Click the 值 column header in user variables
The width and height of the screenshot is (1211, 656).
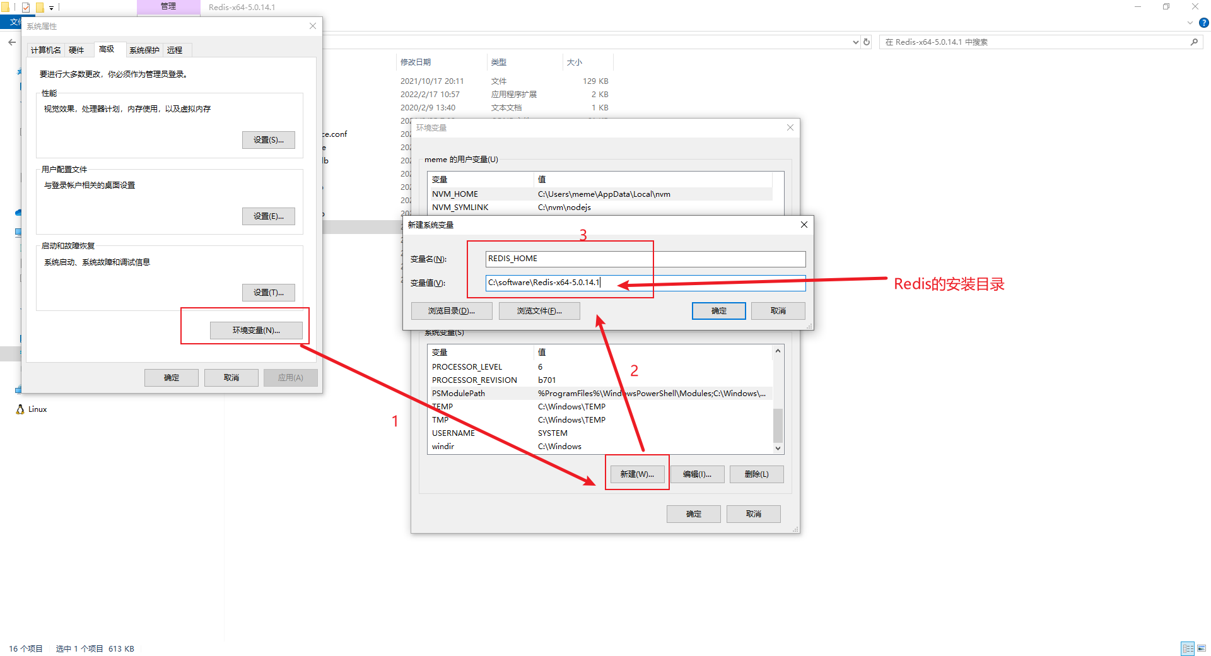653,180
